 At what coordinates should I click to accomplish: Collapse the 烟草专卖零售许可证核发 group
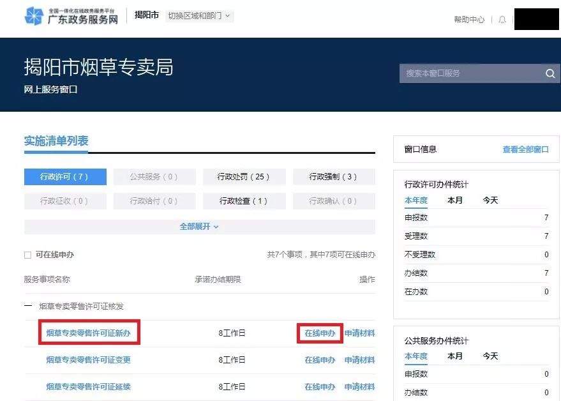click(28, 306)
